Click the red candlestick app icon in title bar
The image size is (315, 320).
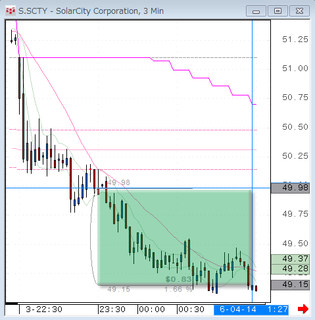(x=11, y=11)
